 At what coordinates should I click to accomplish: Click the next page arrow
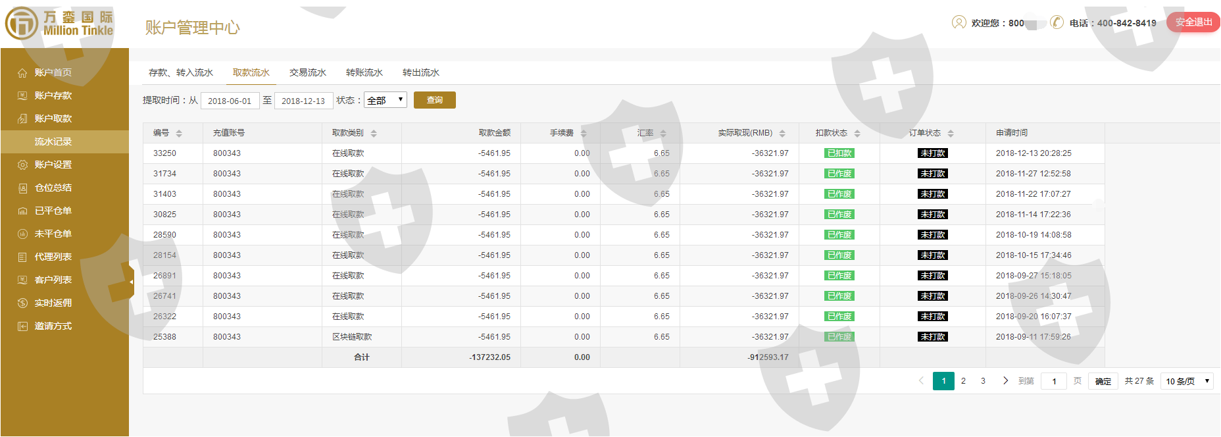click(1005, 380)
